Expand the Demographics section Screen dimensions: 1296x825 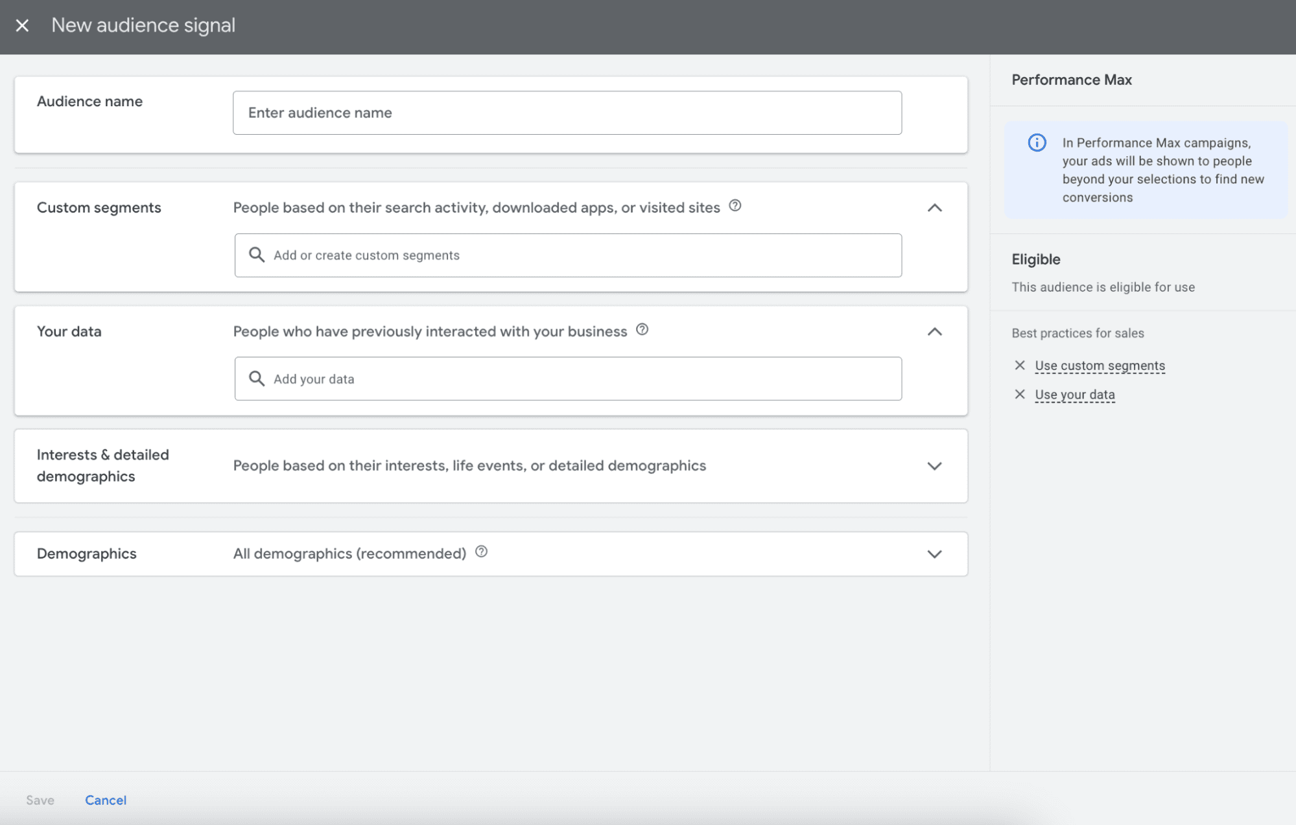pos(934,554)
